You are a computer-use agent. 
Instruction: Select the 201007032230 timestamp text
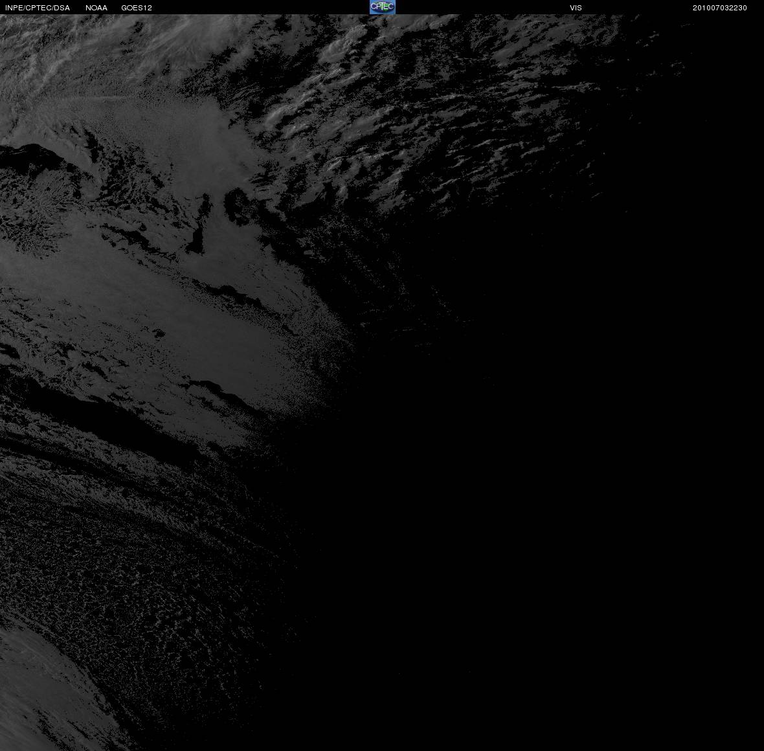(720, 8)
